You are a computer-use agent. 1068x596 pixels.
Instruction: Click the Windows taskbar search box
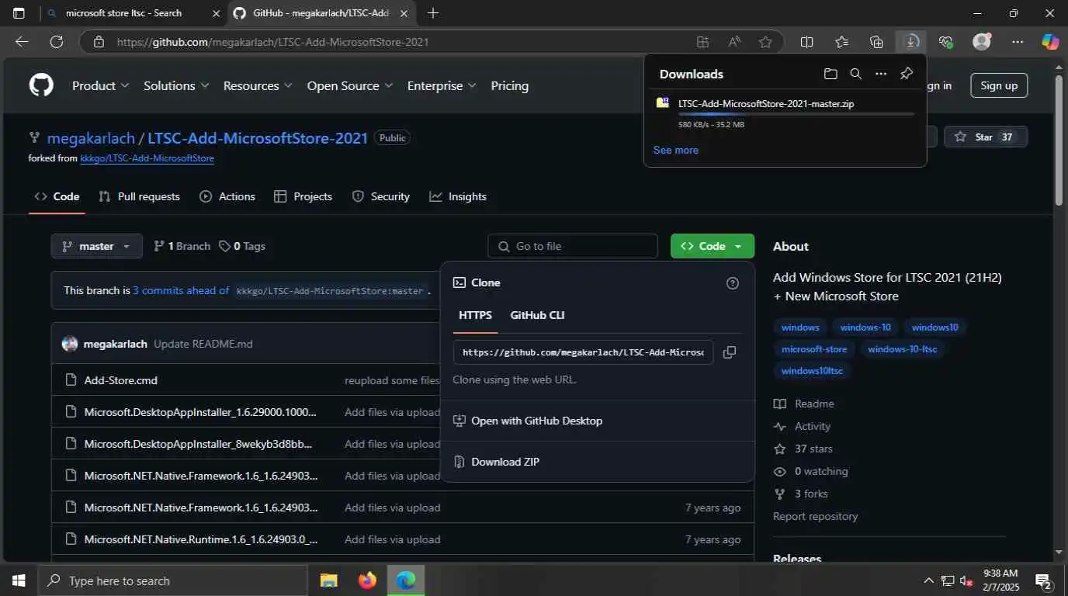point(172,580)
